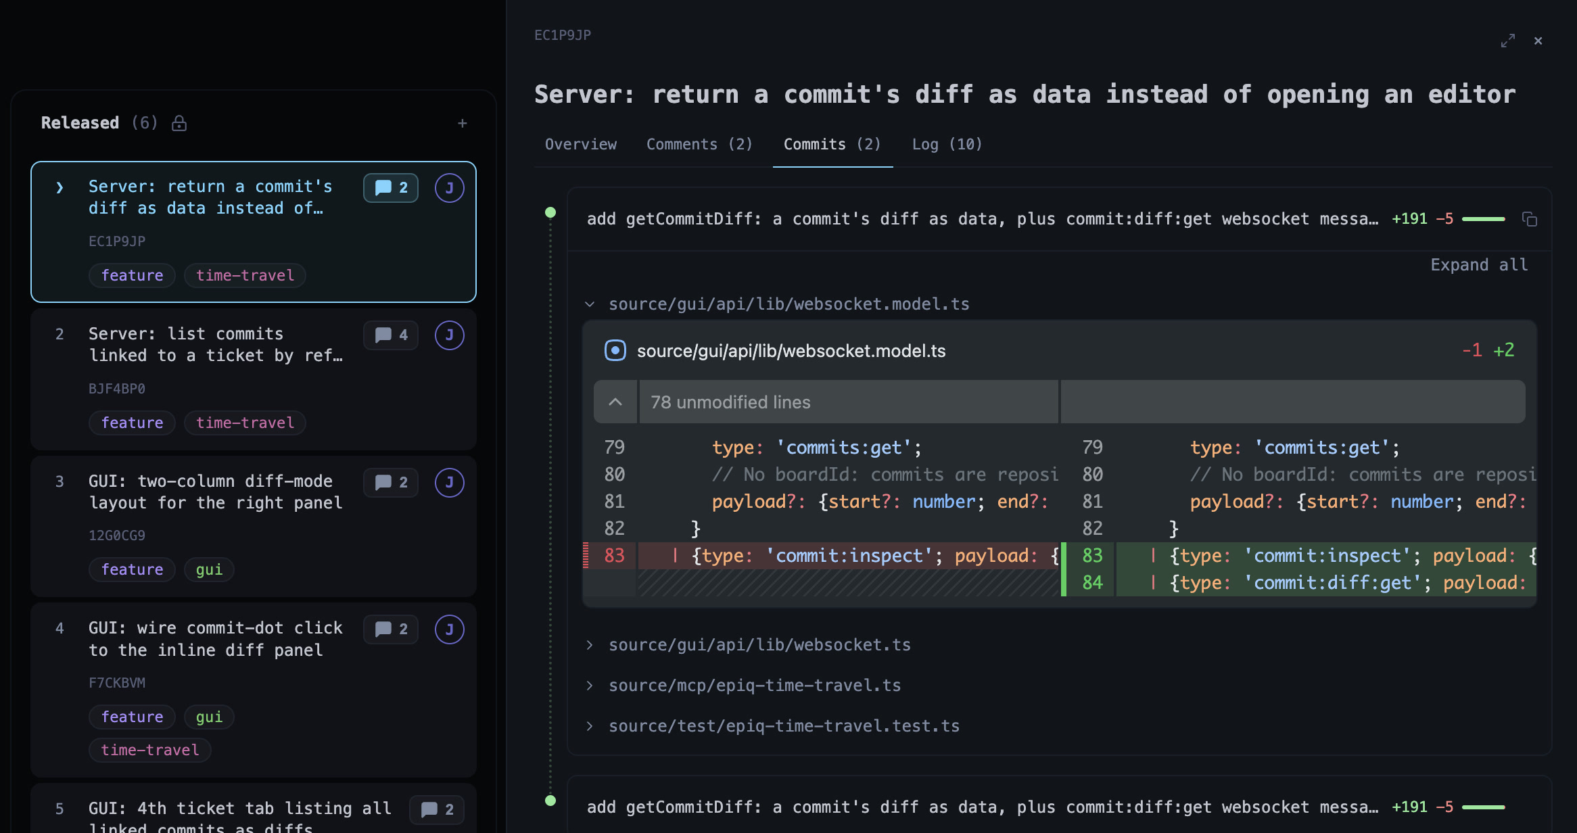
Task: Click the F7CKBVM ticket ID
Action: [117, 683]
